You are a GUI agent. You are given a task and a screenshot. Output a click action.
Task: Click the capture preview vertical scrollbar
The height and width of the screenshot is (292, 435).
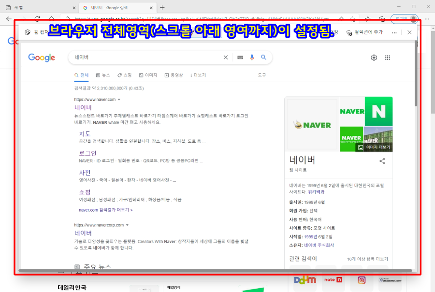[416, 73]
